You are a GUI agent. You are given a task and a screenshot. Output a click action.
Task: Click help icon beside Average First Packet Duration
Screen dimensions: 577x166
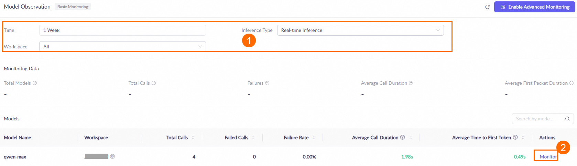pos(571,83)
